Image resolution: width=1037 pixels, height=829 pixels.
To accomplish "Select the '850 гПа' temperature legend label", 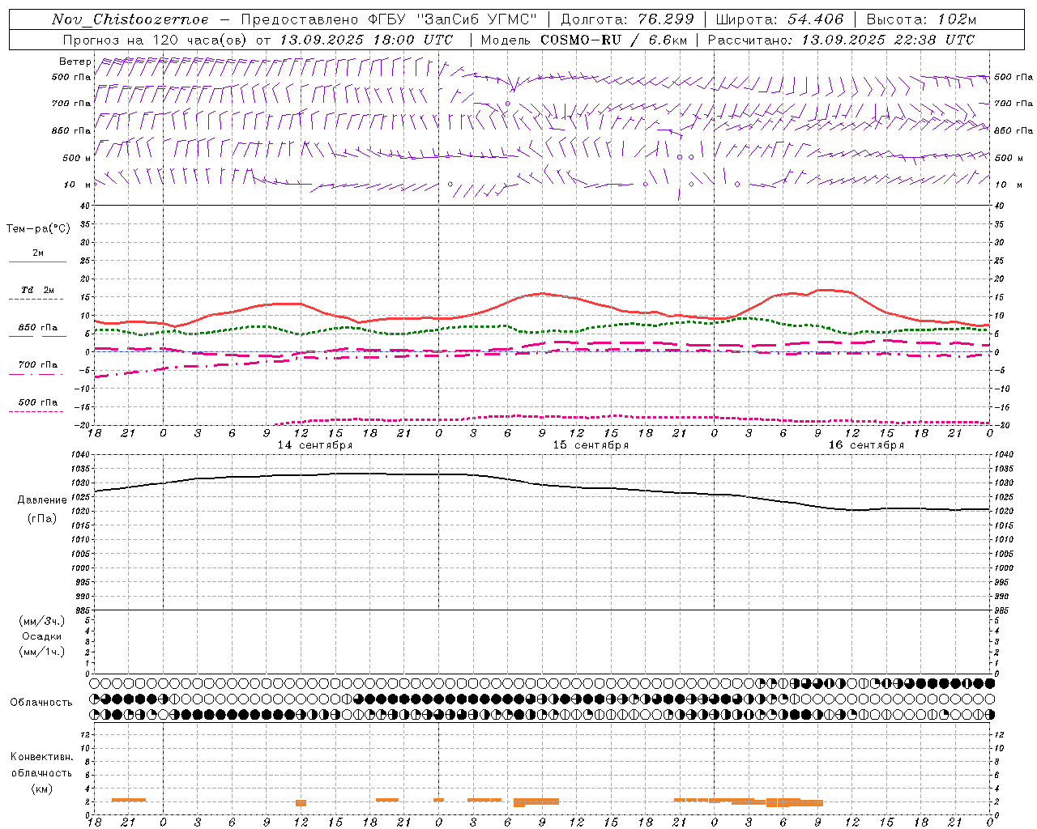I will [38, 328].
